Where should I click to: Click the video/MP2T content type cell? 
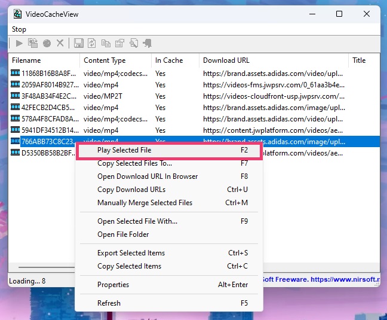point(103,96)
